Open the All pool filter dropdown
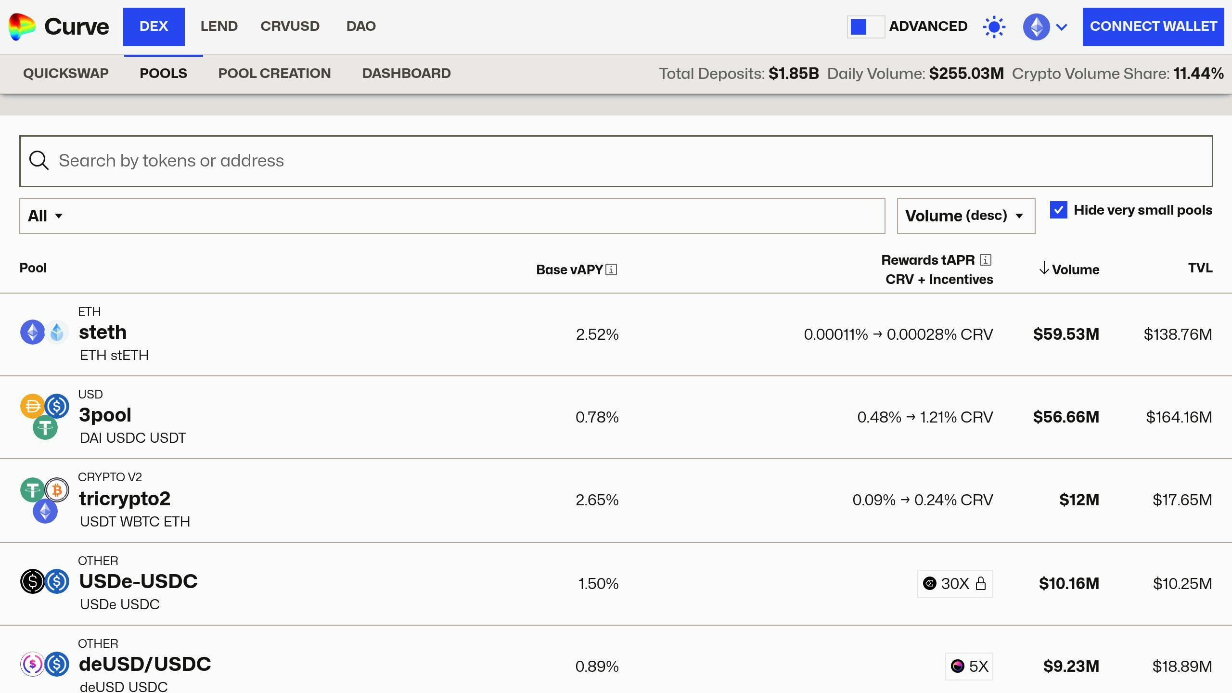 coord(452,216)
